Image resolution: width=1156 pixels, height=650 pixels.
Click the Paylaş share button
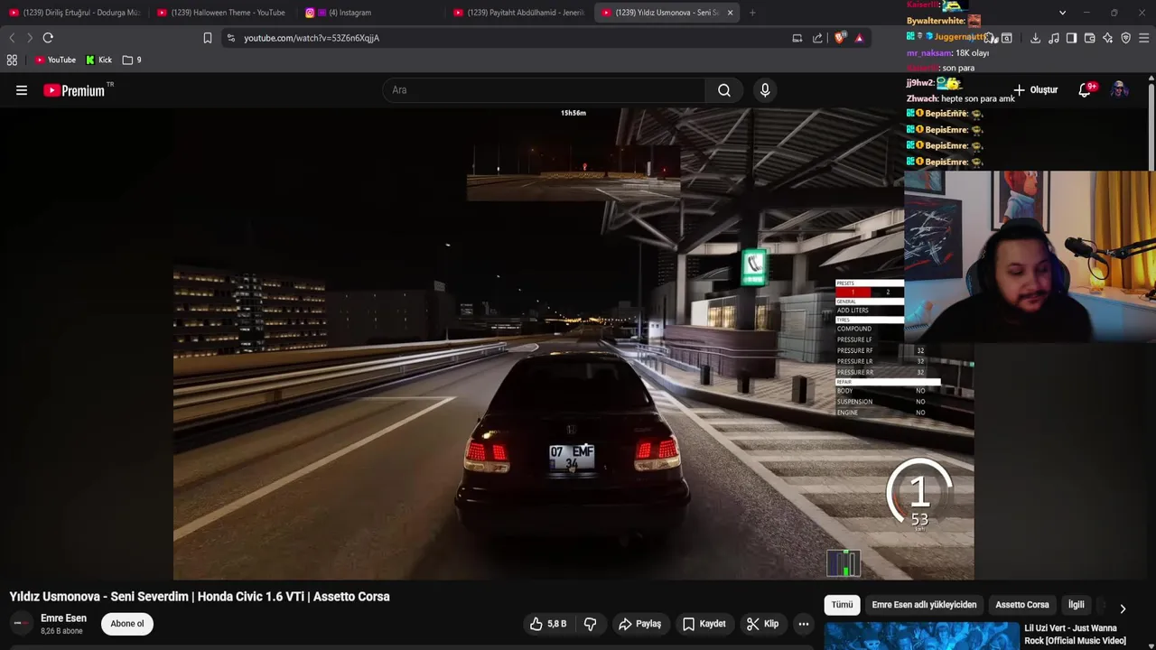[639, 624]
